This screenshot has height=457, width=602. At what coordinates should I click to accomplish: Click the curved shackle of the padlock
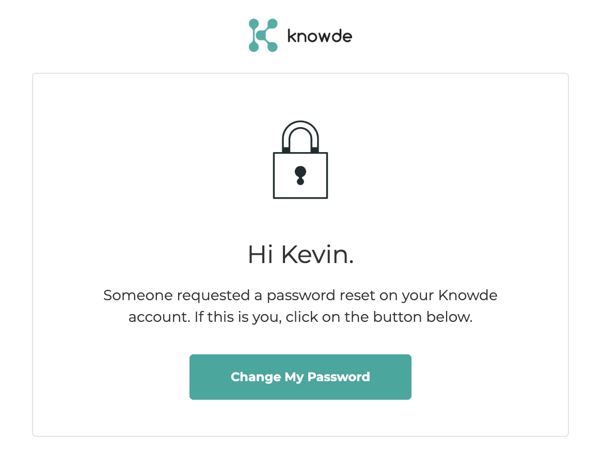300,136
